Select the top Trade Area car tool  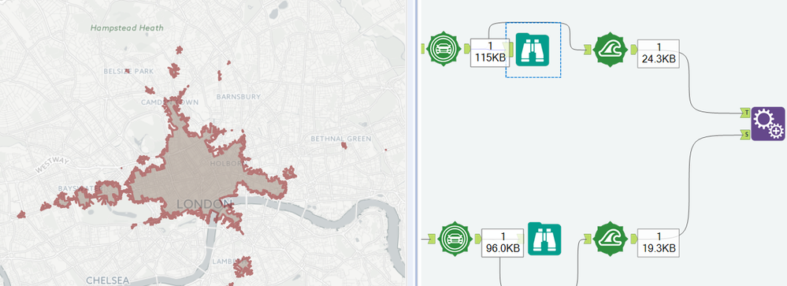(x=444, y=49)
